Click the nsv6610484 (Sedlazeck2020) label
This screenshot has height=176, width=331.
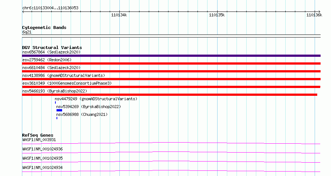pyautogui.click(x=51, y=68)
